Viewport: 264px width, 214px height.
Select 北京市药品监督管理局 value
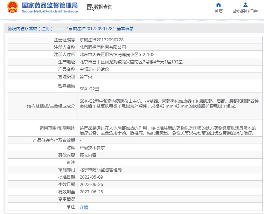click(100, 170)
